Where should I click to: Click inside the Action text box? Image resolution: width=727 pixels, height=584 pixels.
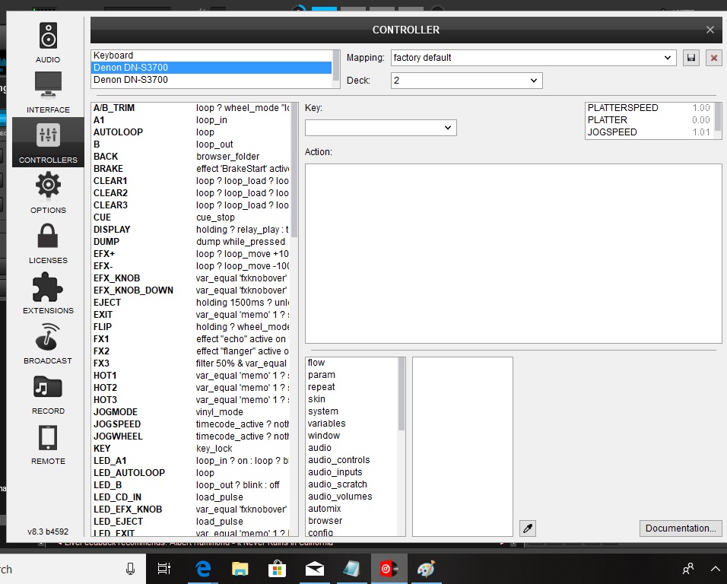tap(513, 253)
